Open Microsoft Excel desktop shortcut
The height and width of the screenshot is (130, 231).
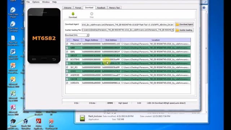tap(13, 96)
